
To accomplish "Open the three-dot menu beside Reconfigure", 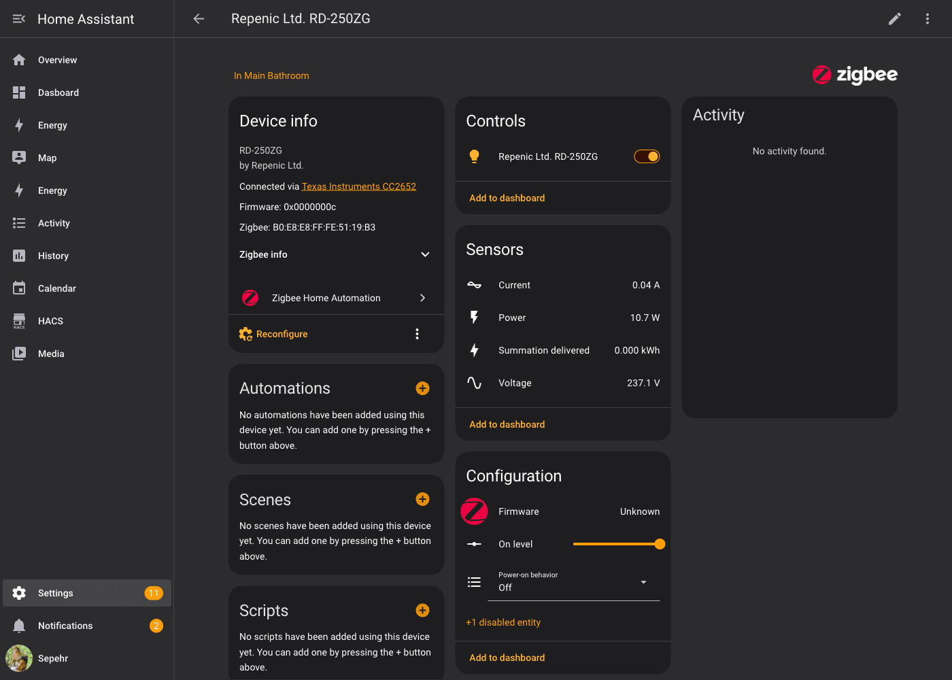I will [x=417, y=334].
